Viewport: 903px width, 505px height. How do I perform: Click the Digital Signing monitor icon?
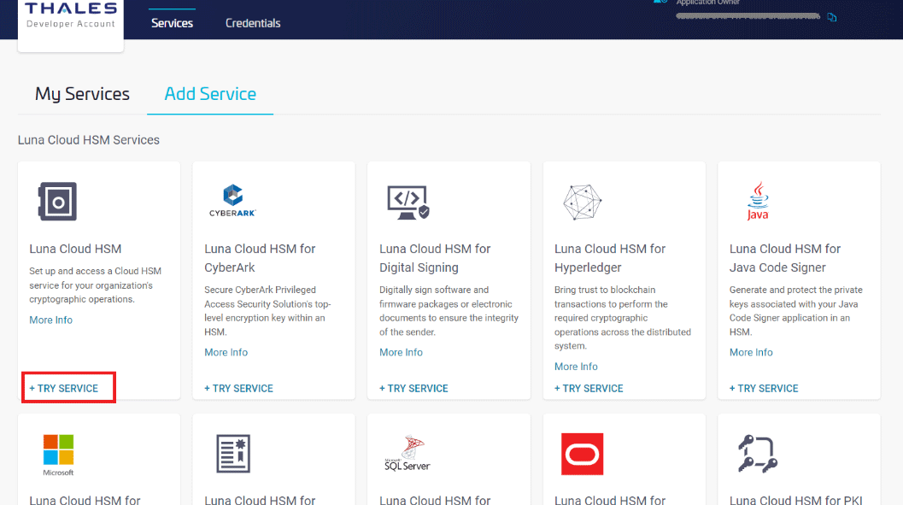click(408, 202)
